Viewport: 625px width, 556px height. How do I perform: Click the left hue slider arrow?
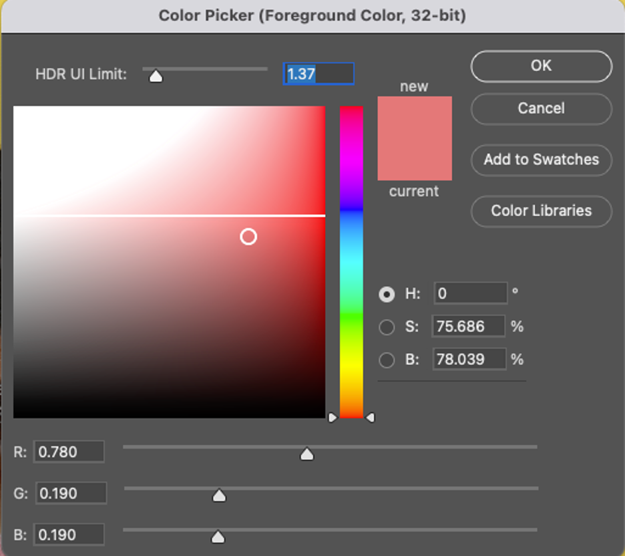tap(332, 417)
